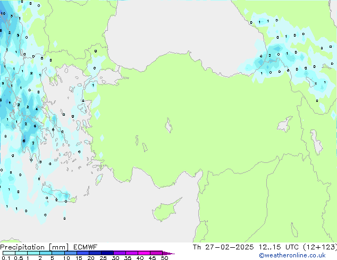Select the bright magenta 40–45 mm legend swatch
The image size is (337, 260).
tap(144, 253)
